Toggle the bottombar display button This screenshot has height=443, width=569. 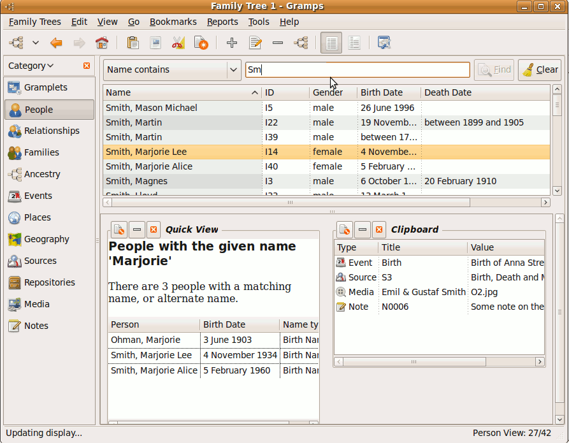tap(354, 43)
